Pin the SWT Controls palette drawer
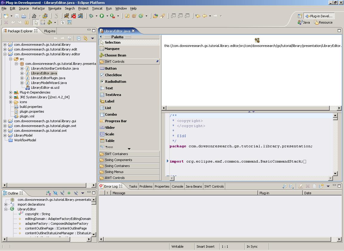 pos(157,62)
